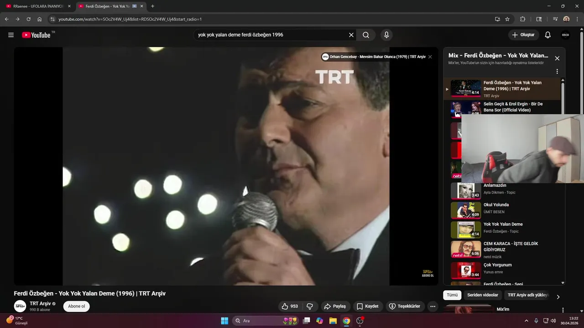This screenshot has width=584, height=328.
Task: Go forward with browser forward arrow
Action: (x=17, y=19)
